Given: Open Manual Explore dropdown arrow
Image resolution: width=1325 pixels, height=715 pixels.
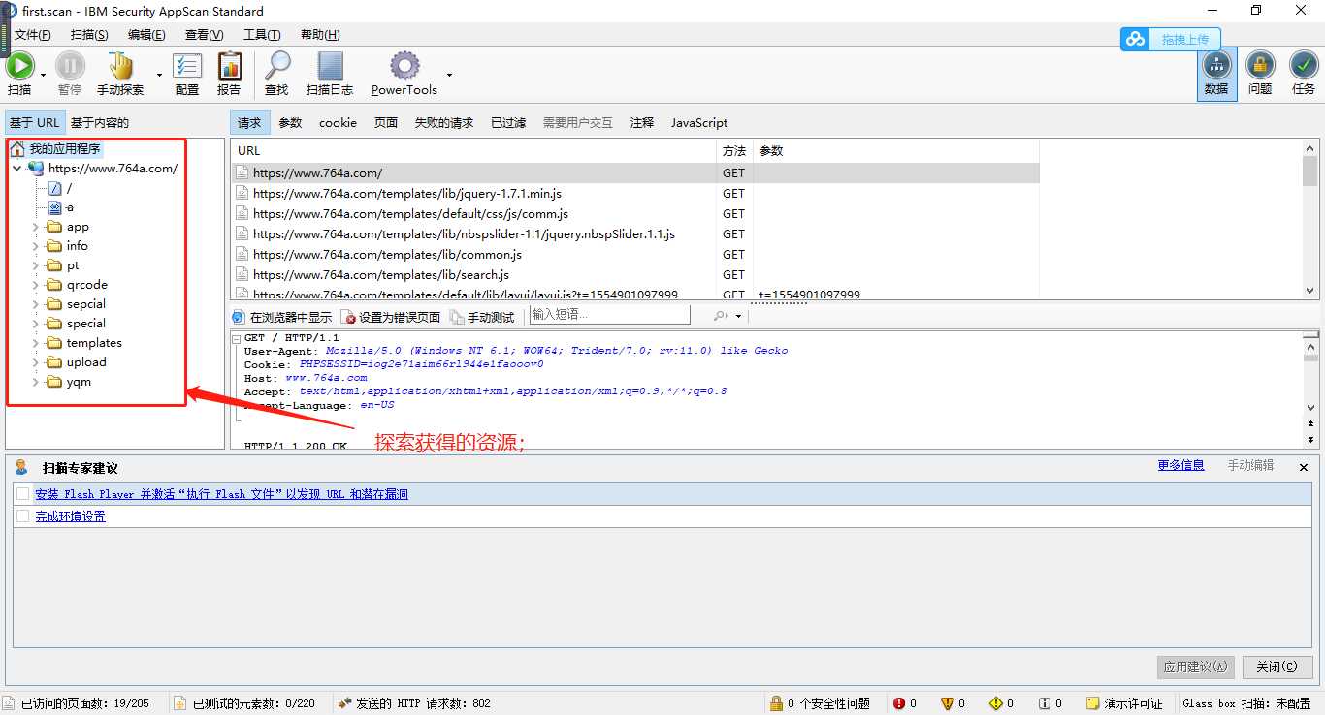Looking at the screenshot, I should 159,75.
